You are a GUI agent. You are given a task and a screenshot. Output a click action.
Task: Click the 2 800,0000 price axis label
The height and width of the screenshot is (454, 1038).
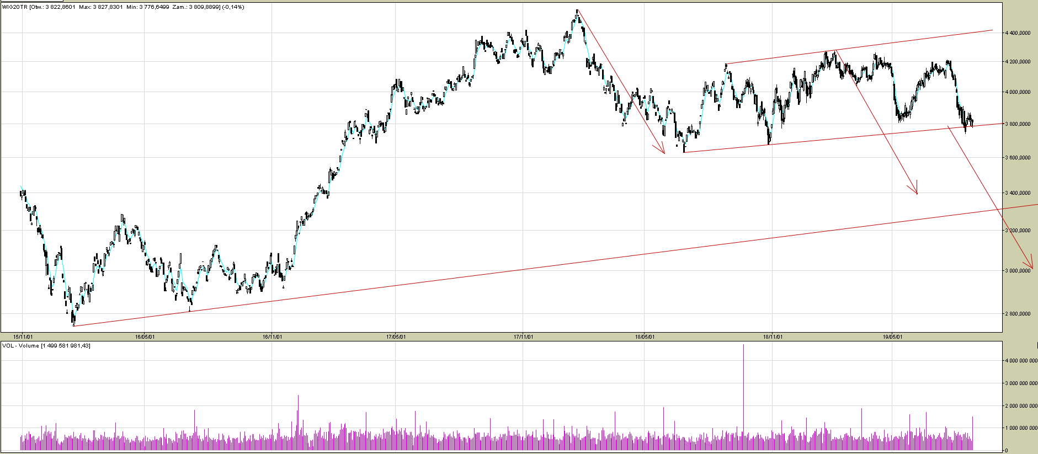[1018, 314]
